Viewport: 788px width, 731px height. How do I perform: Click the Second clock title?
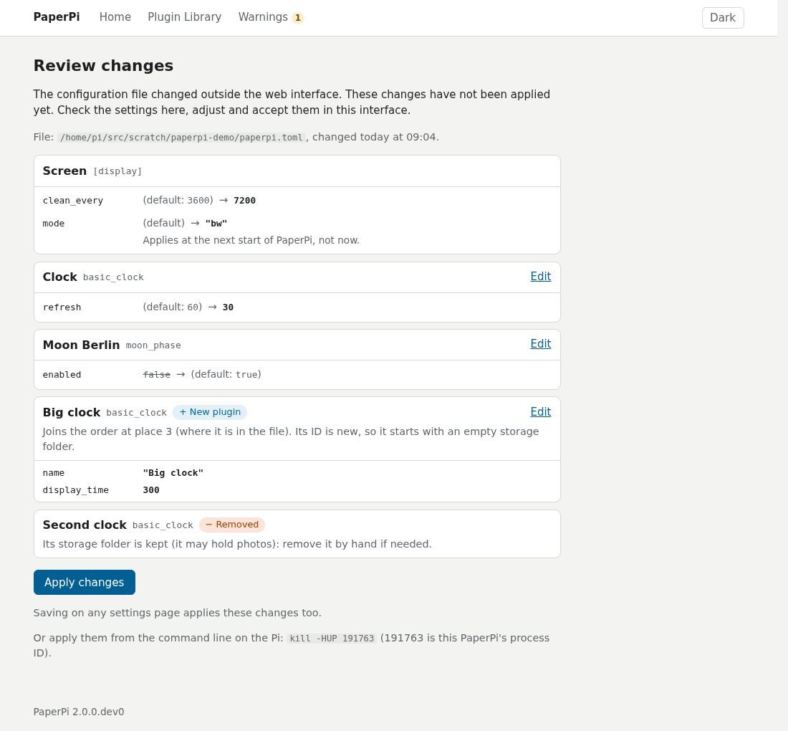(85, 525)
